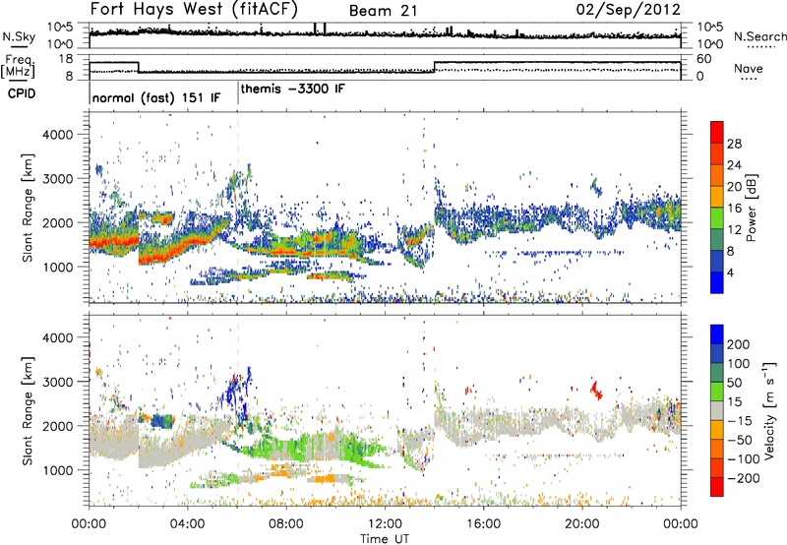Click the date "02/Sep/2012"

tap(628, 9)
